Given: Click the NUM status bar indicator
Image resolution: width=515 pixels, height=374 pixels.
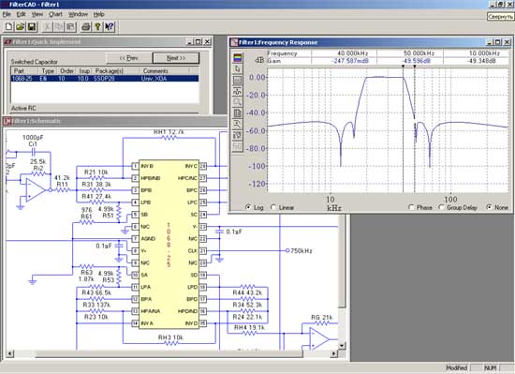Looking at the screenshot, I should pos(491,367).
